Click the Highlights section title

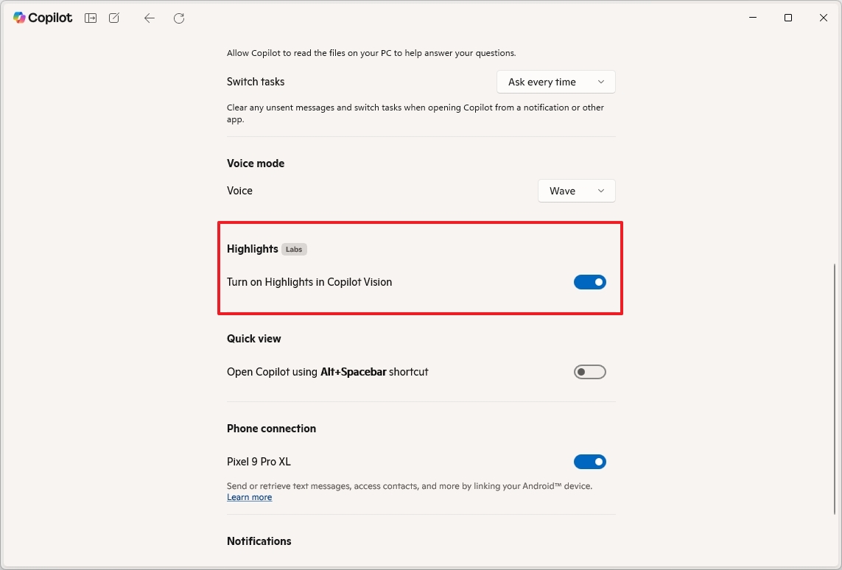pos(253,249)
